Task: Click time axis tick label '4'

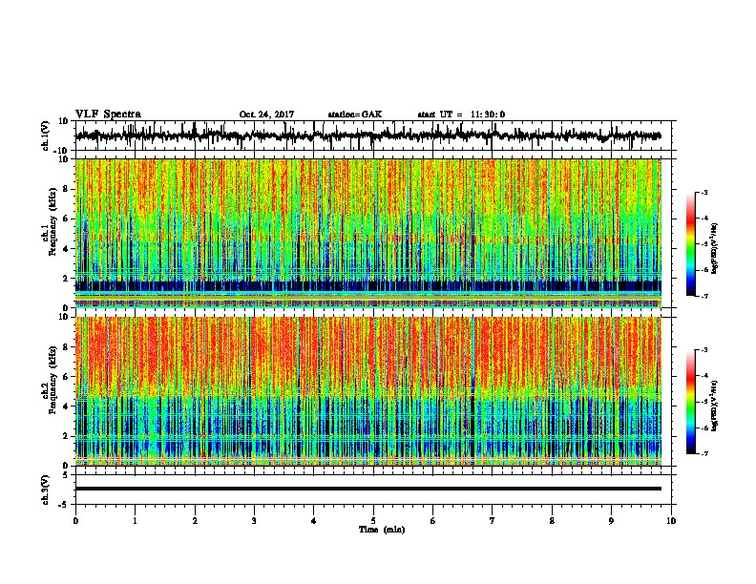Action: click(314, 521)
